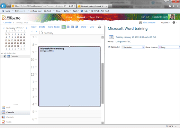180x128 pixels.
Task: Click the browser address bar
Action: click(x=39, y=6)
